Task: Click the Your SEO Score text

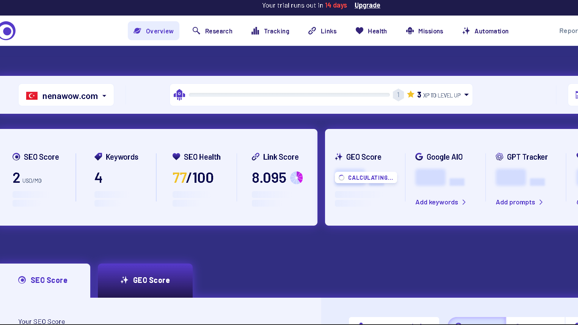Action: pos(42,321)
